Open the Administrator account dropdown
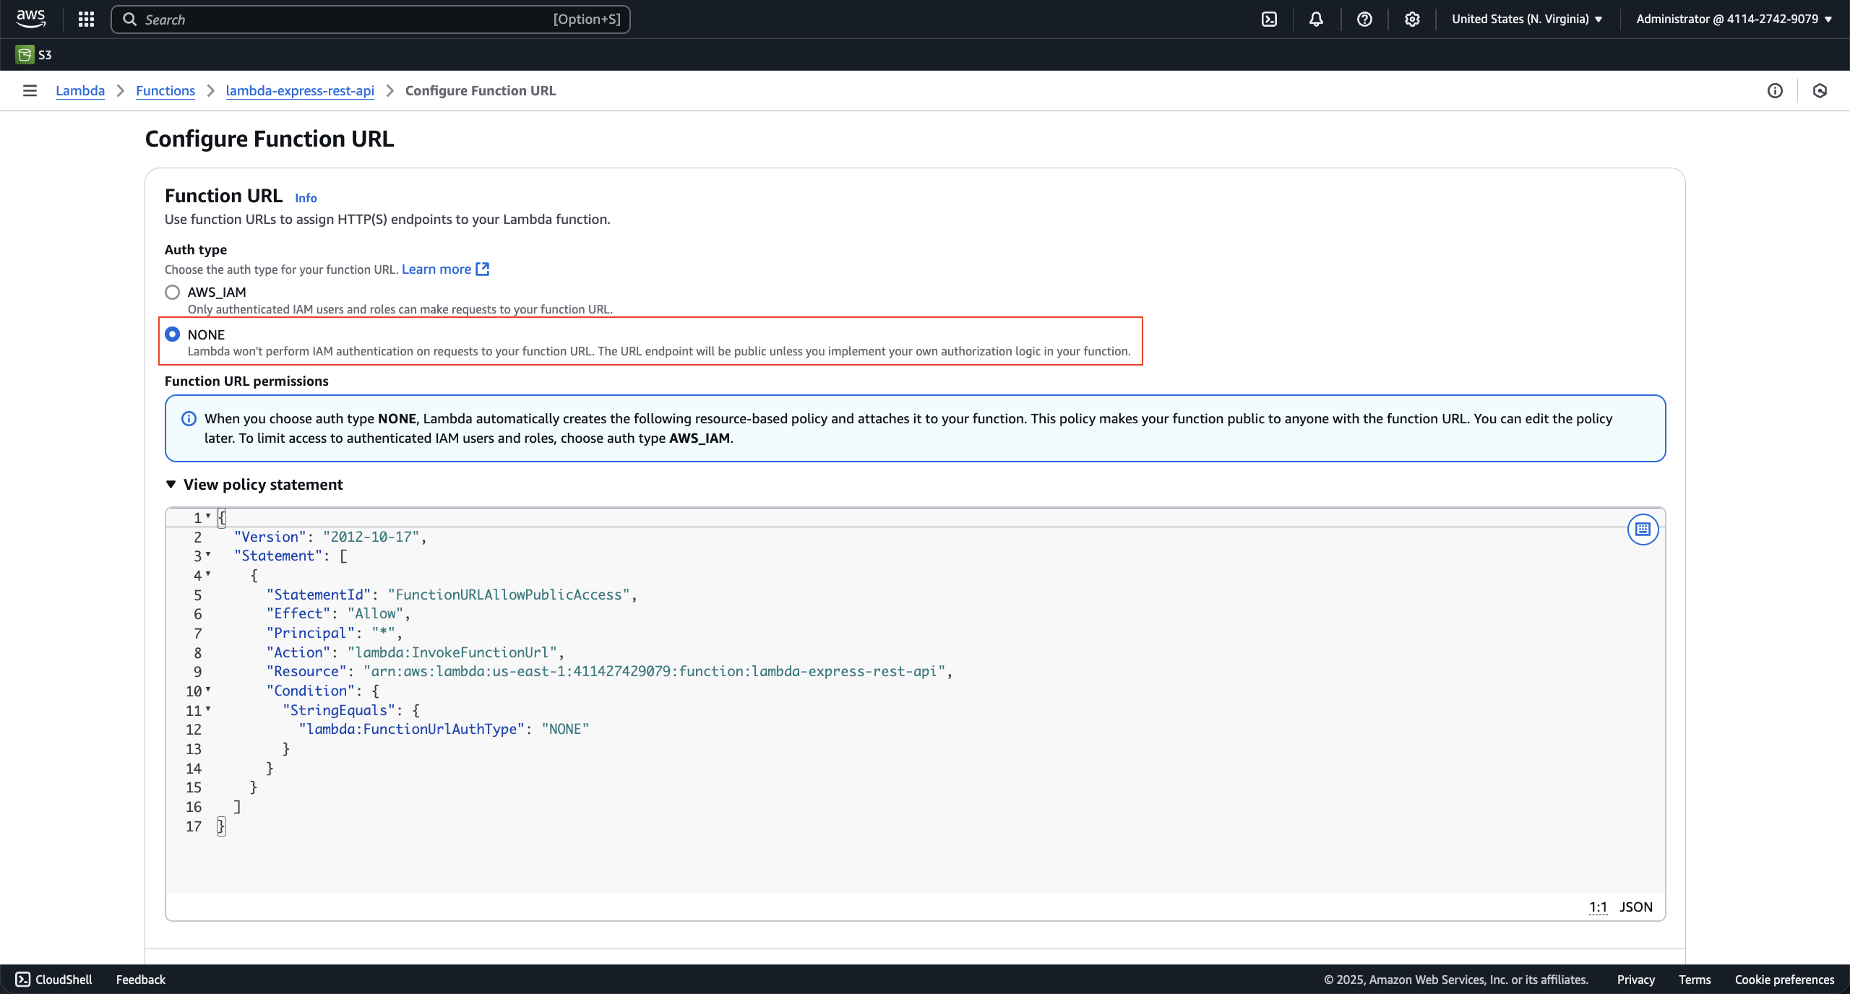 point(1733,20)
